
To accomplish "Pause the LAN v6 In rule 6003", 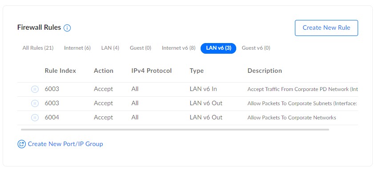I will [35, 89].
